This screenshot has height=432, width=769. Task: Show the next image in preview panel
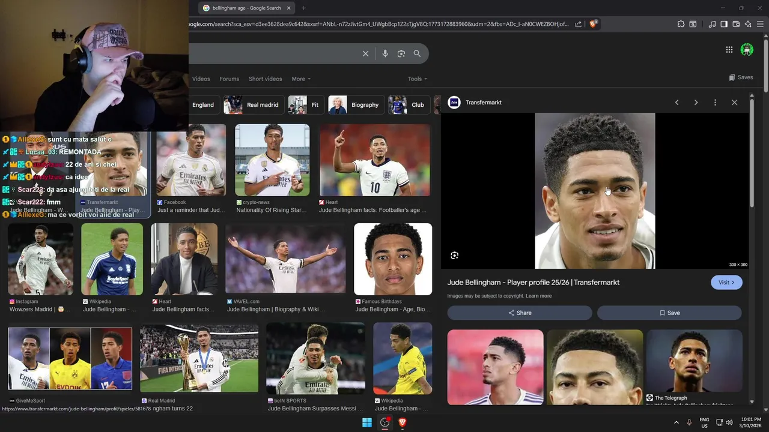coord(696,103)
